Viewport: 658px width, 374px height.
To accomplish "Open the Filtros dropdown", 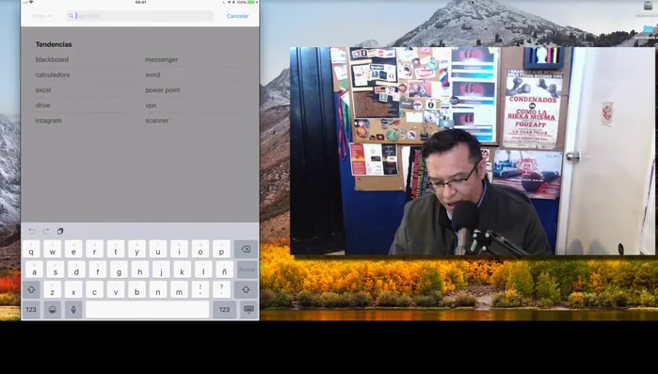I will [40, 16].
